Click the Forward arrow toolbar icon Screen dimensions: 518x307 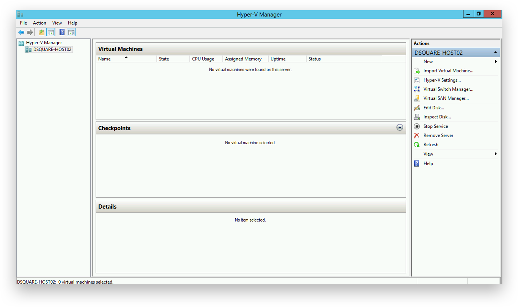click(30, 32)
